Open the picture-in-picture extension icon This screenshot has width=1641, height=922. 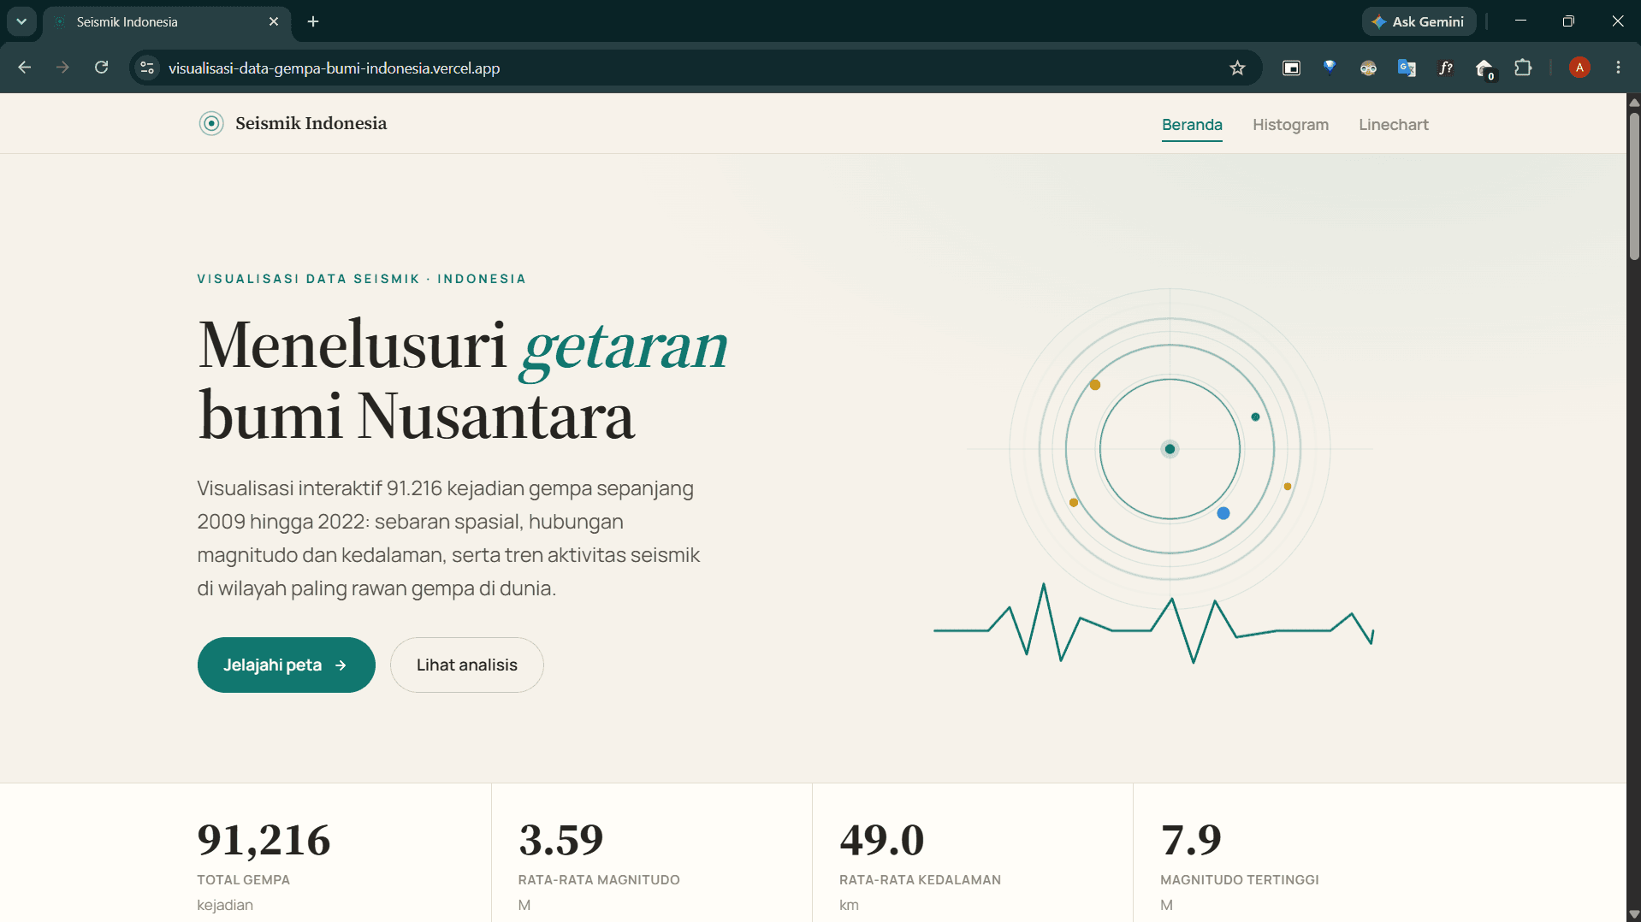(x=1291, y=68)
